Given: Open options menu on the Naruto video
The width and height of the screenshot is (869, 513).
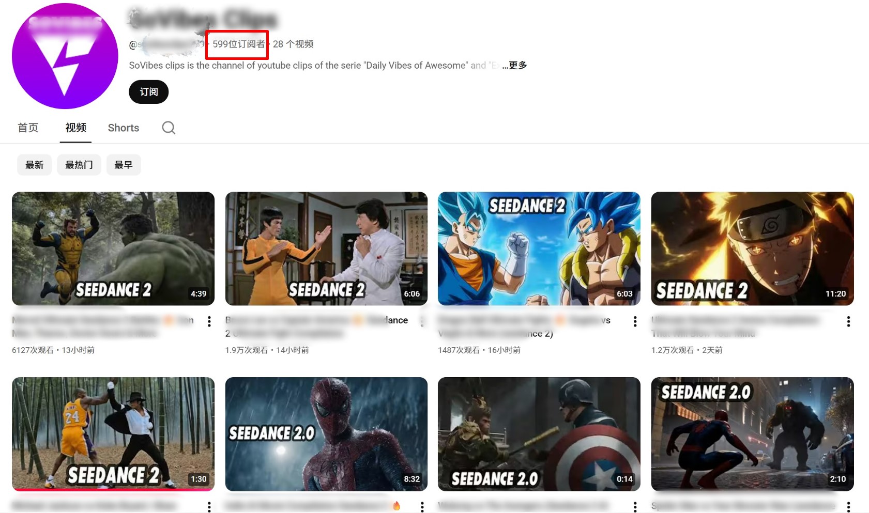Looking at the screenshot, I should click(848, 321).
